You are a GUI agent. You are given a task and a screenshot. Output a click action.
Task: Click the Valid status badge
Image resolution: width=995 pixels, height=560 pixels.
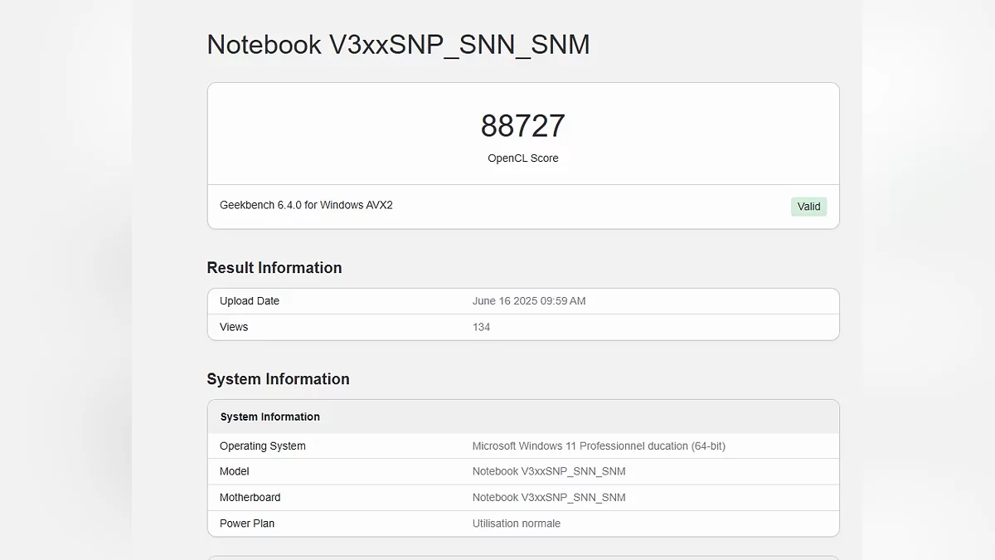coord(808,207)
